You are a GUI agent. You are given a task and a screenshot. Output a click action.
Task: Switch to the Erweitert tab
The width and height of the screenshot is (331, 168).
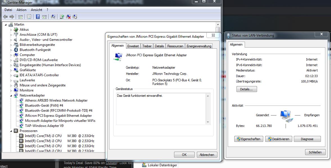click(x=133, y=46)
